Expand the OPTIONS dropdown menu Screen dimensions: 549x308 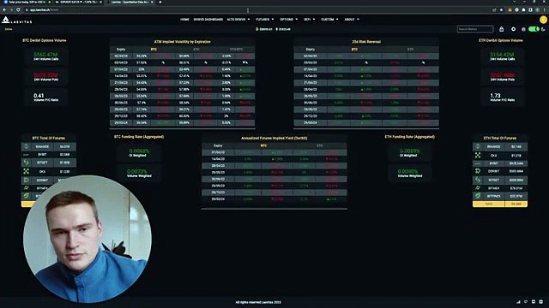click(288, 19)
